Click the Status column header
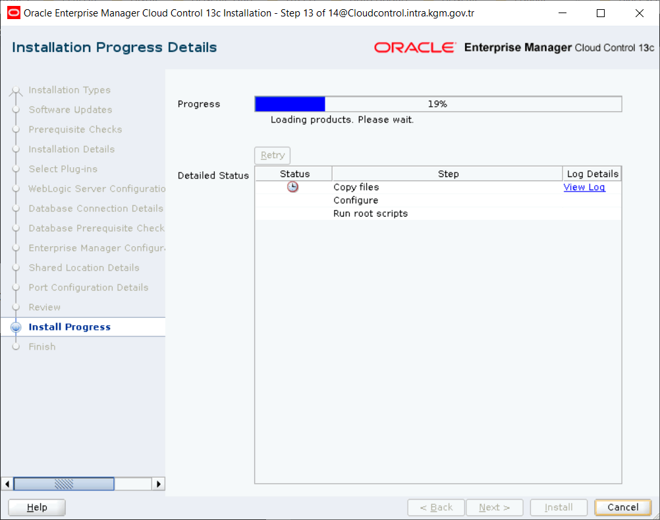660x520 pixels. click(294, 174)
